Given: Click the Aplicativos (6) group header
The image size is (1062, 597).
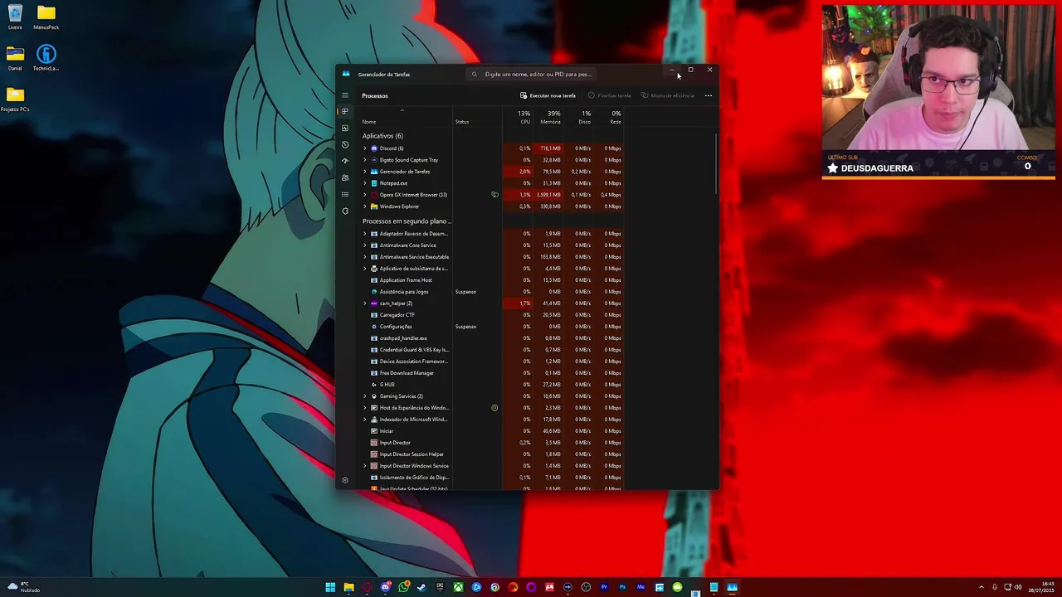Looking at the screenshot, I should click(382, 136).
